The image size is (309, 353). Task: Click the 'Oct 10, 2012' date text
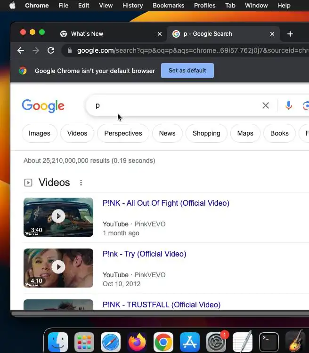(122, 284)
